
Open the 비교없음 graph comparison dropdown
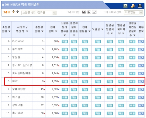point(134,13)
